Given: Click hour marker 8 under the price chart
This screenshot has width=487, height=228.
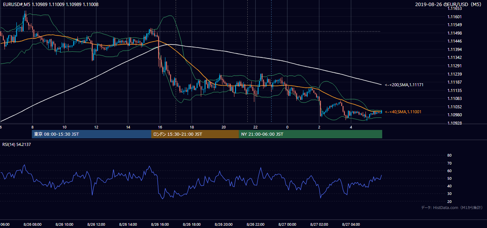Looking at the screenshot, I should pos(32,127).
